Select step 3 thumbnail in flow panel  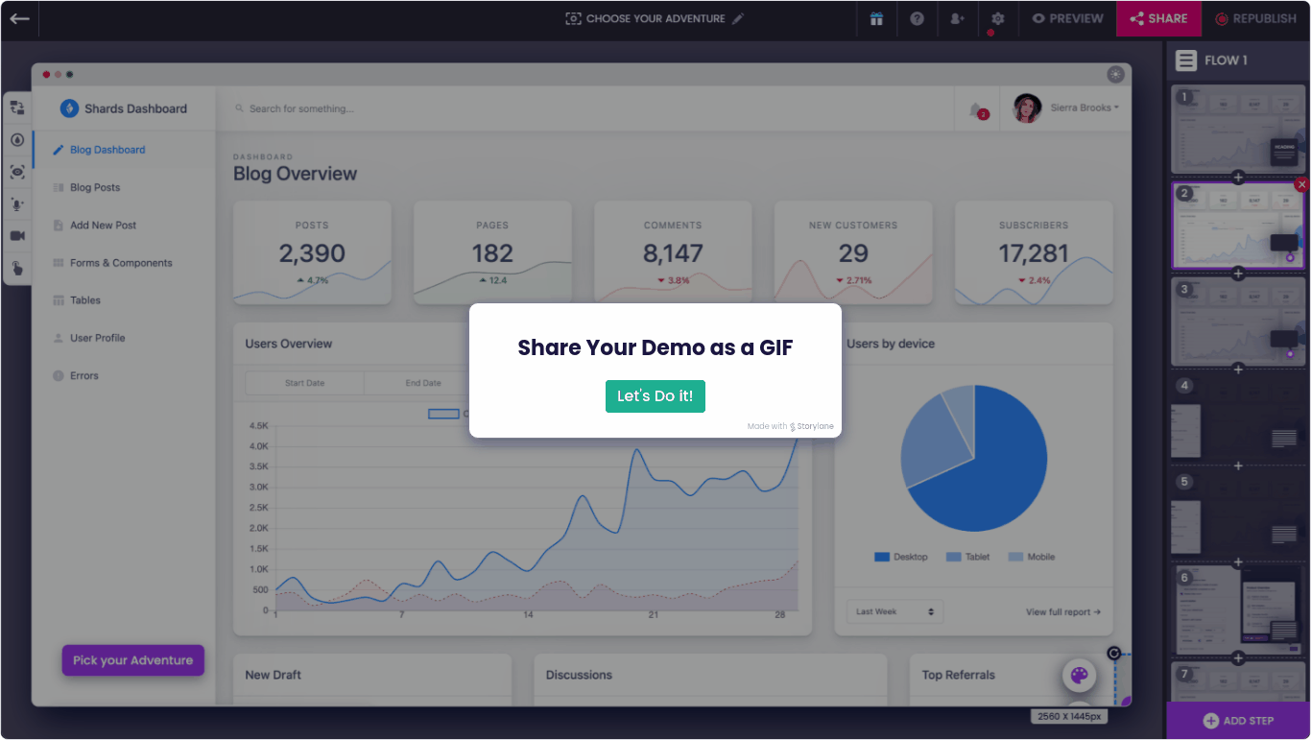pyautogui.click(x=1238, y=322)
